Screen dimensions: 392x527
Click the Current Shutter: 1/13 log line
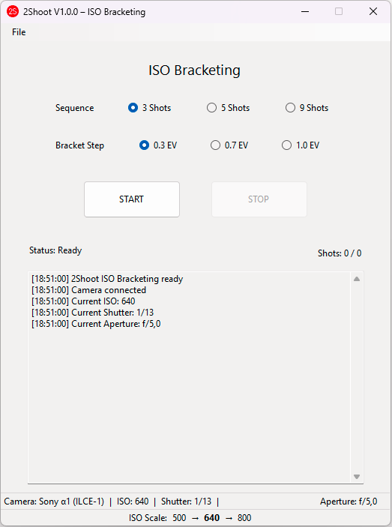[x=92, y=313]
